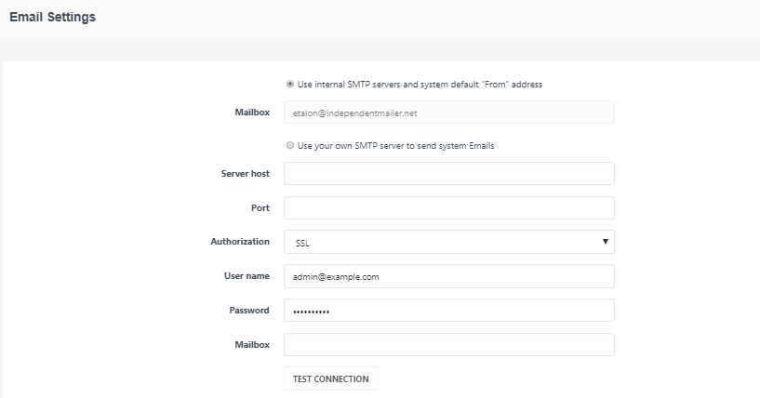
Task: Click the User name field with admin@example.com
Action: pos(448,276)
